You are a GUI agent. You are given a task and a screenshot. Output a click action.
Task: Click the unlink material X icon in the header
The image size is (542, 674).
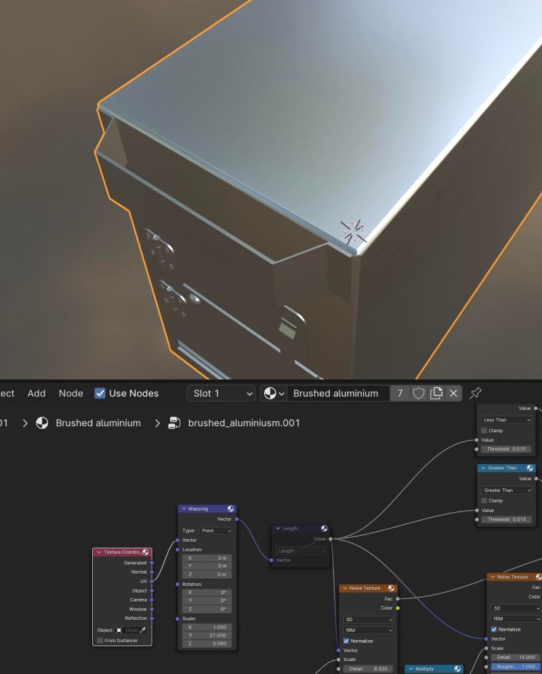tap(453, 394)
